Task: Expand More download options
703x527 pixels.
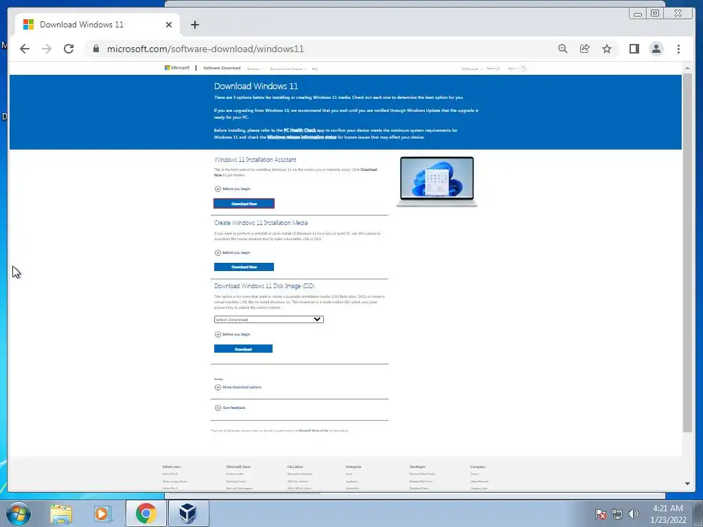Action: coord(238,387)
